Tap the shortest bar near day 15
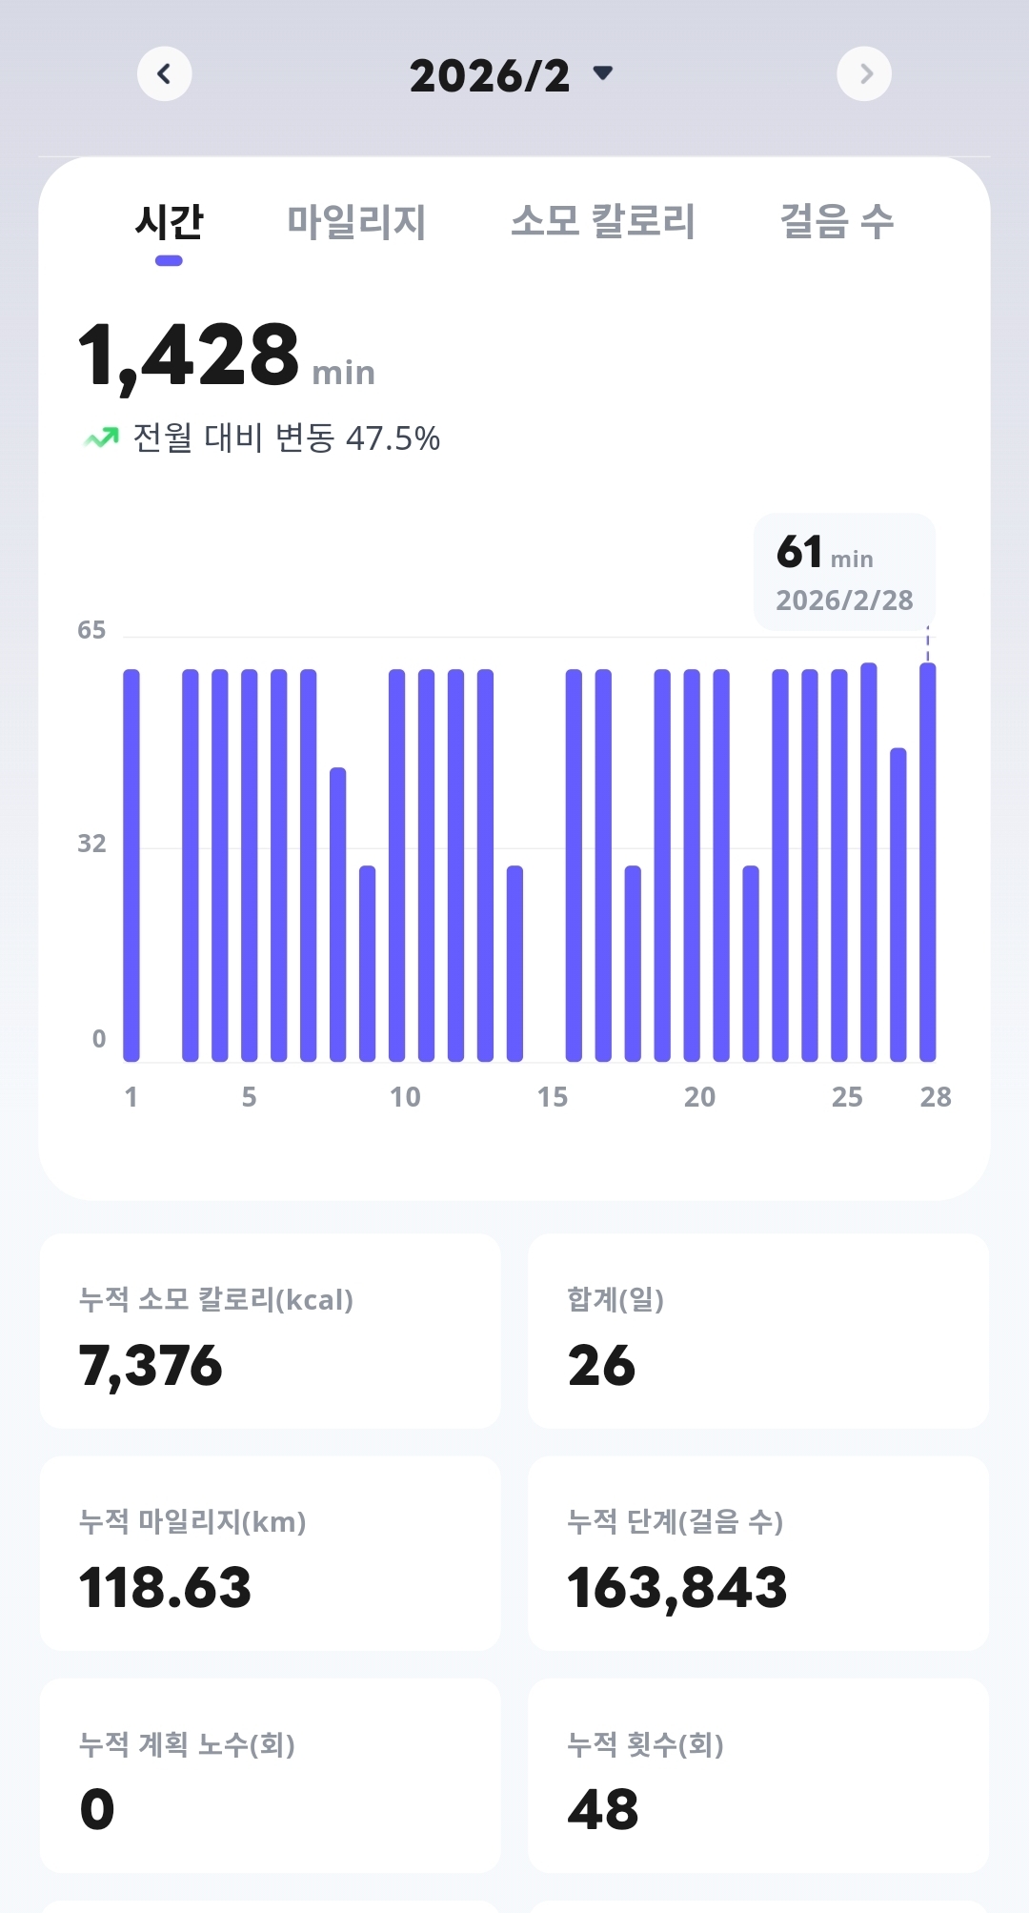 pos(514,963)
